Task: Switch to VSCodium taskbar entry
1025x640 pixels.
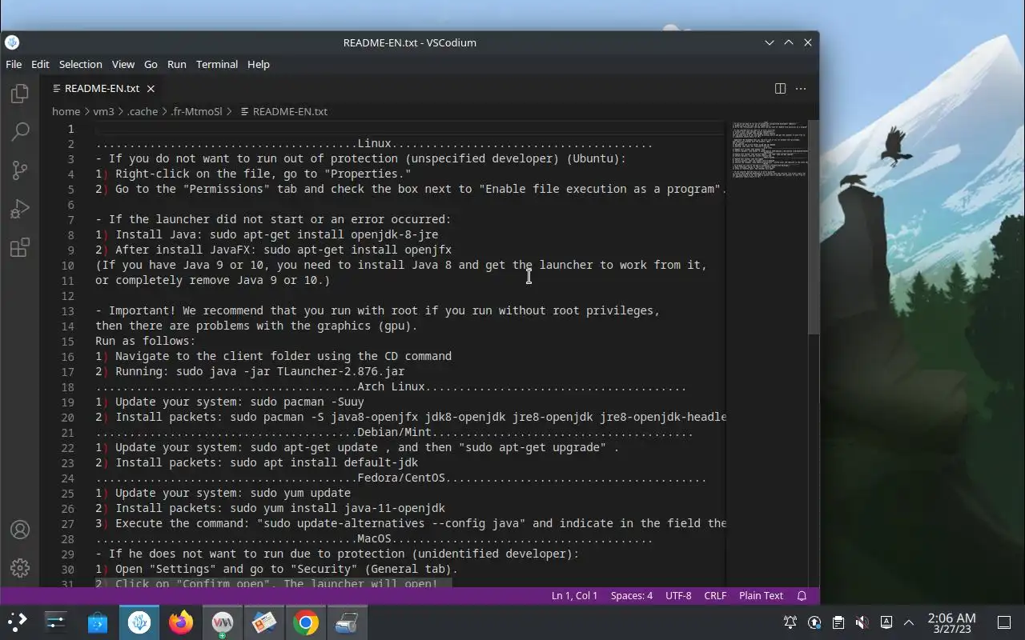Action: point(139,622)
